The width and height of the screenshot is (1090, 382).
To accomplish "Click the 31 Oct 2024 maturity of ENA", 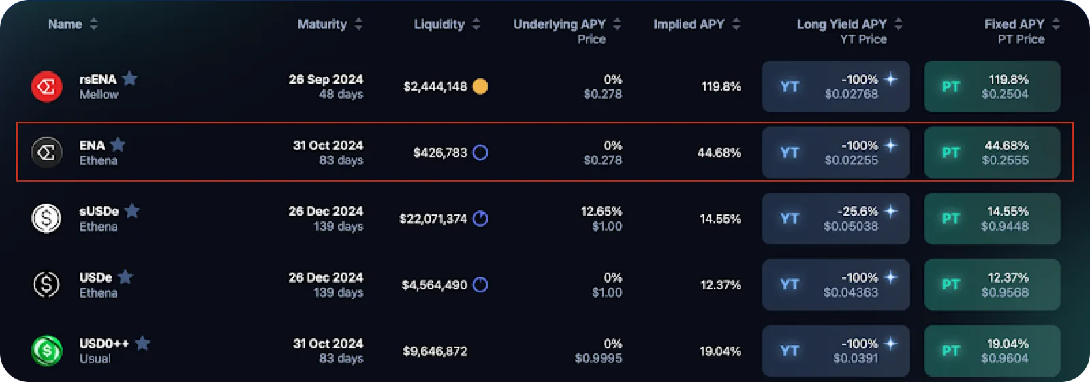I will coord(328,145).
